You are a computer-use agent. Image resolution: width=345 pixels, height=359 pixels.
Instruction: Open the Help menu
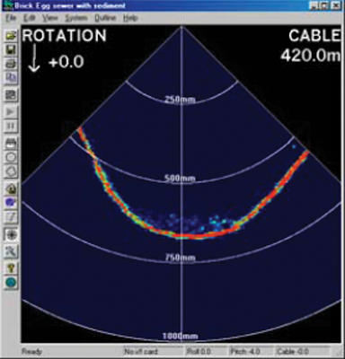(x=130, y=18)
